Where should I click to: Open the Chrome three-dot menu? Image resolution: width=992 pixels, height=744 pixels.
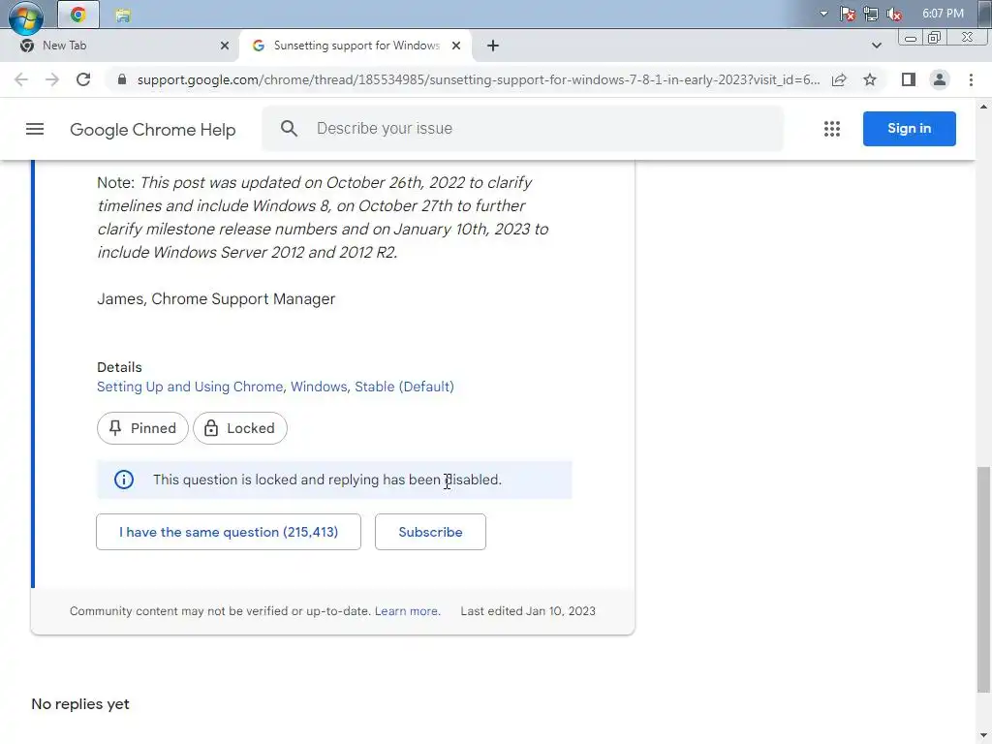tap(971, 79)
